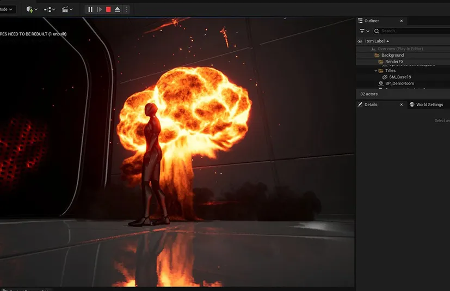Open the Mode selection dropdown

pos(7,9)
